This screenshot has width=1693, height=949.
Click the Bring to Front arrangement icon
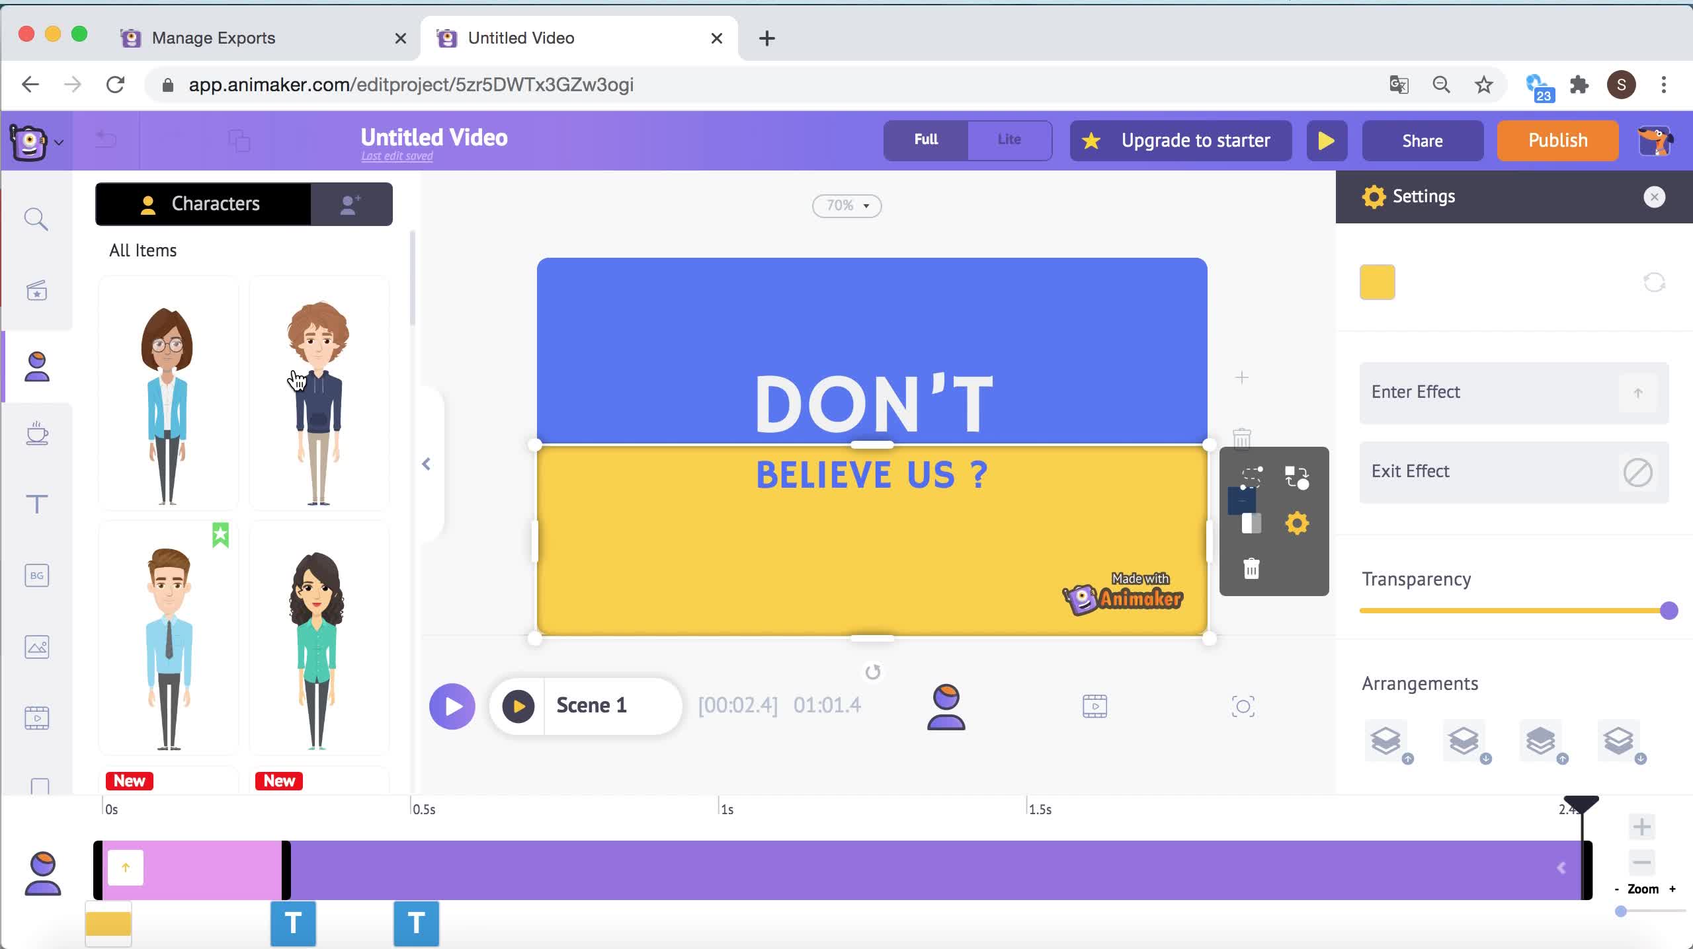[x=1541, y=741]
